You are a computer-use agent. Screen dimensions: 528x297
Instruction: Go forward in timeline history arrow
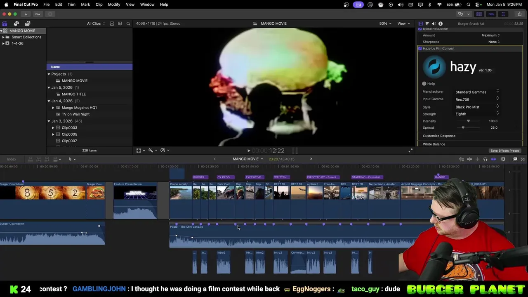coord(311,159)
